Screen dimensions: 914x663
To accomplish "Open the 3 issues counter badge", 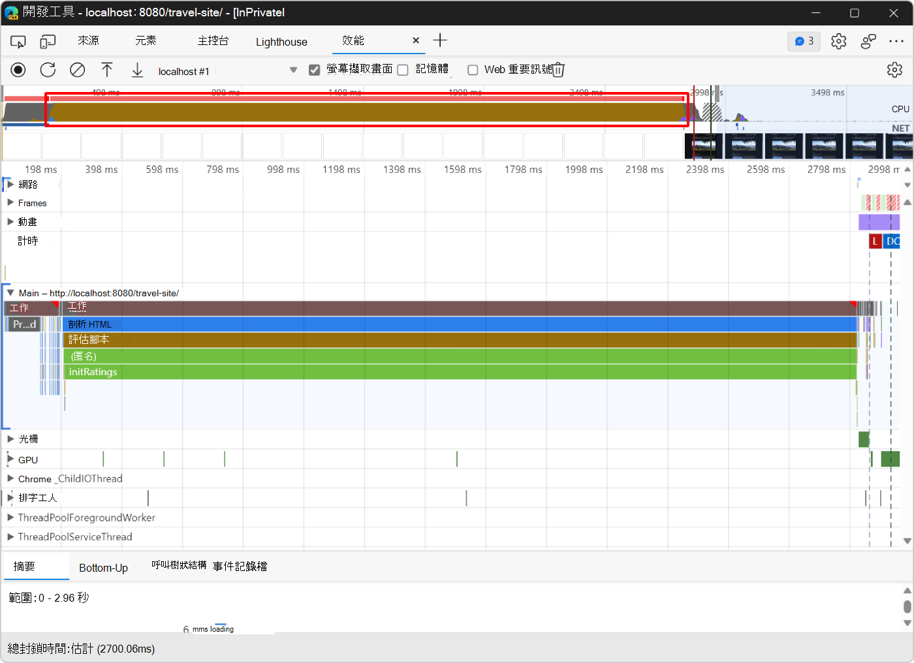I will pyautogui.click(x=804, y=41).
